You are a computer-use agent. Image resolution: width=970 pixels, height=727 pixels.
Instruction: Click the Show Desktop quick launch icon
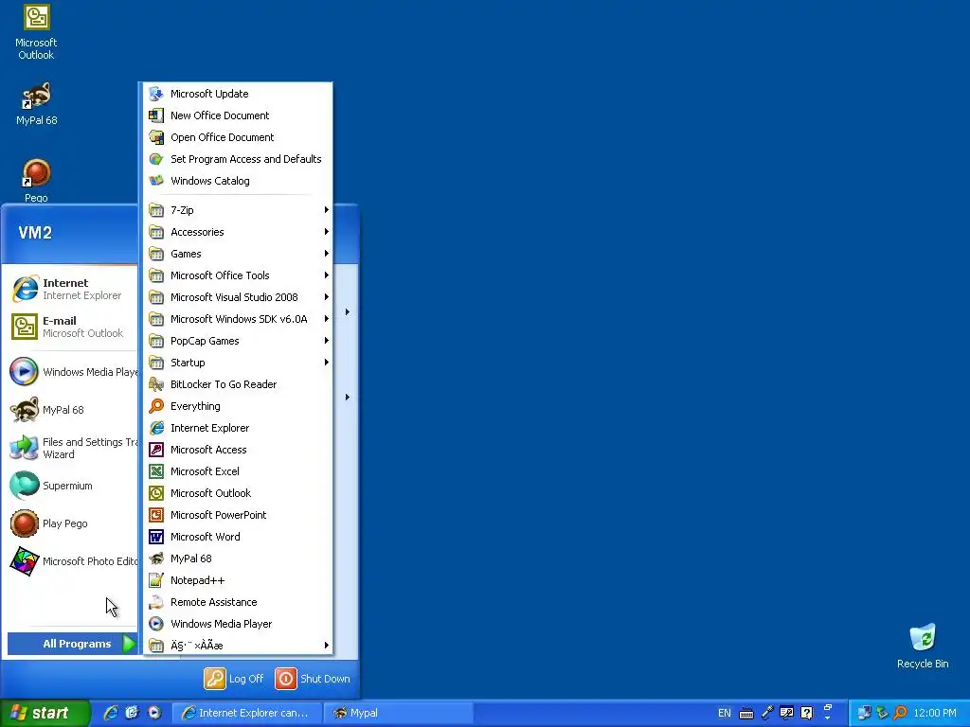tap(132, 713)
